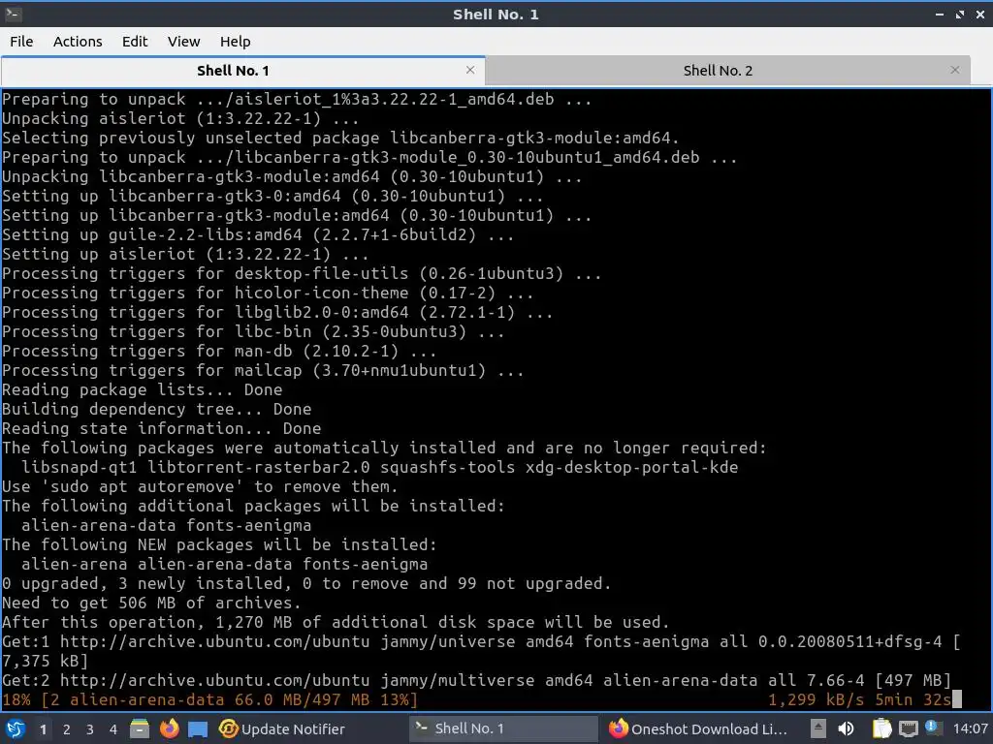Open the network status tray icon

(x=908, y=728)
